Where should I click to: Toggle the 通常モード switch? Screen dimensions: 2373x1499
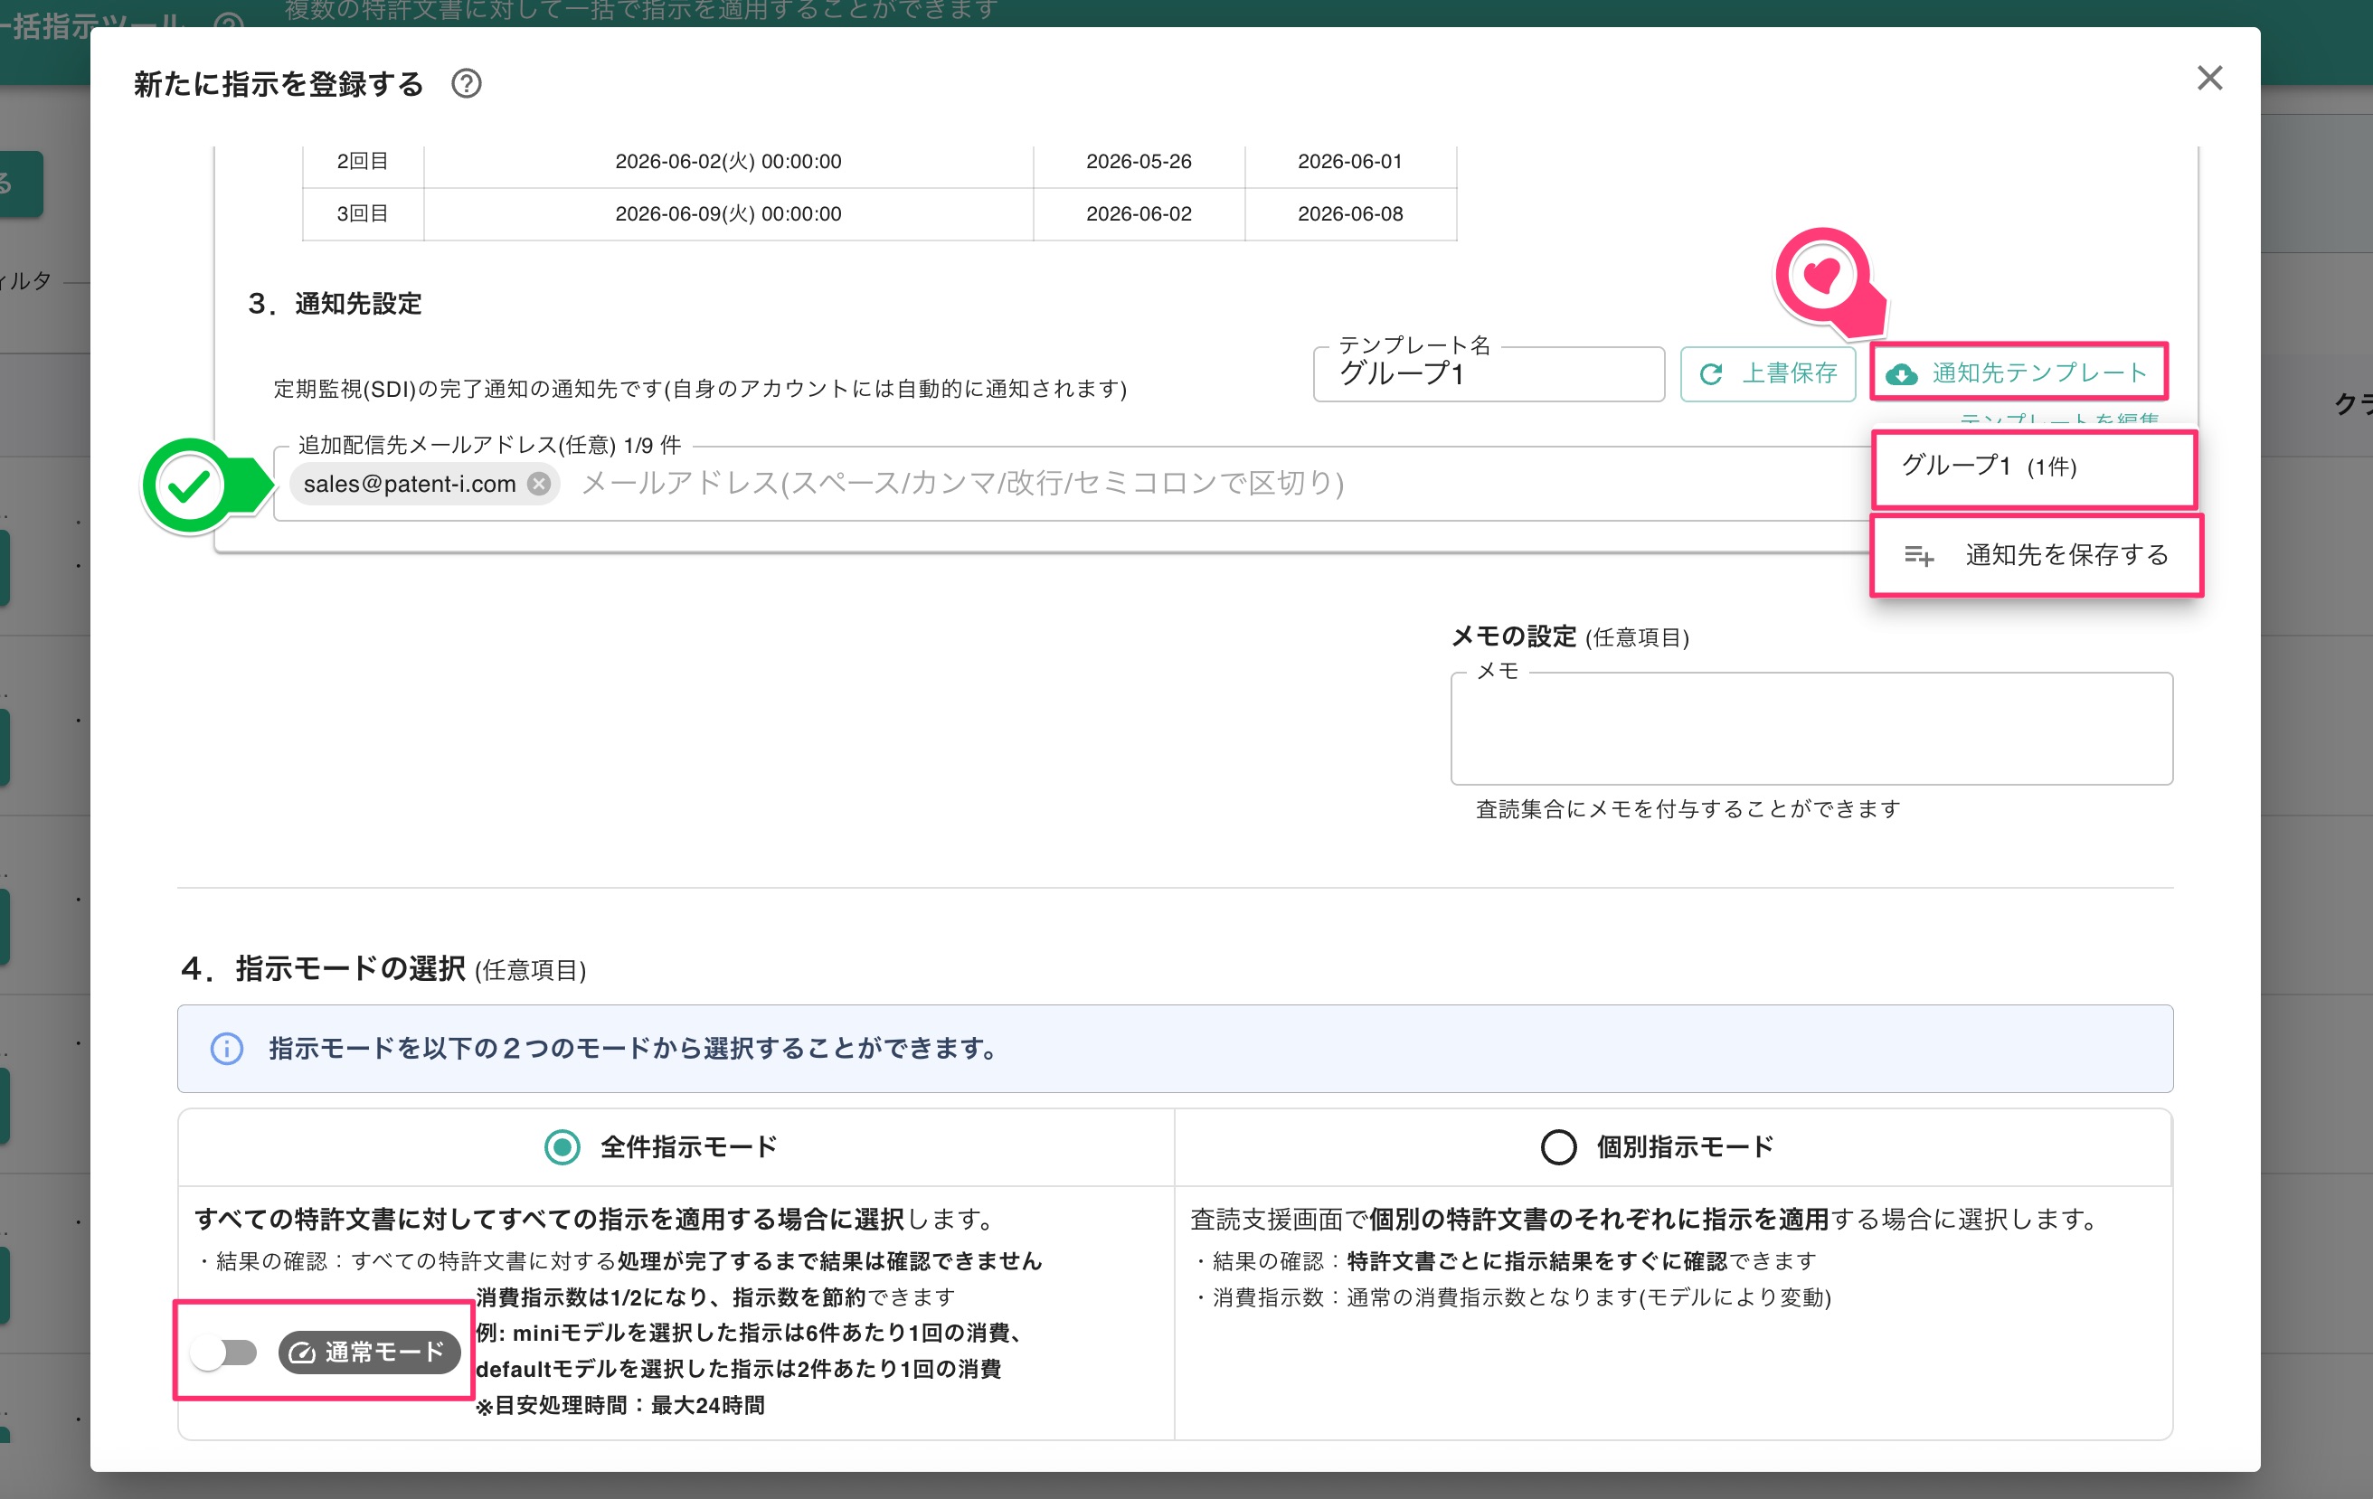pyautogui.click(x=223, y=1353)
